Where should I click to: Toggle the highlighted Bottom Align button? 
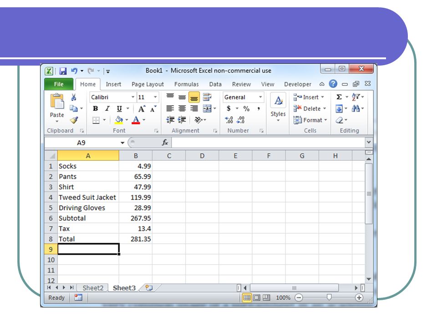pyautogui.click(x=194, y=97)
